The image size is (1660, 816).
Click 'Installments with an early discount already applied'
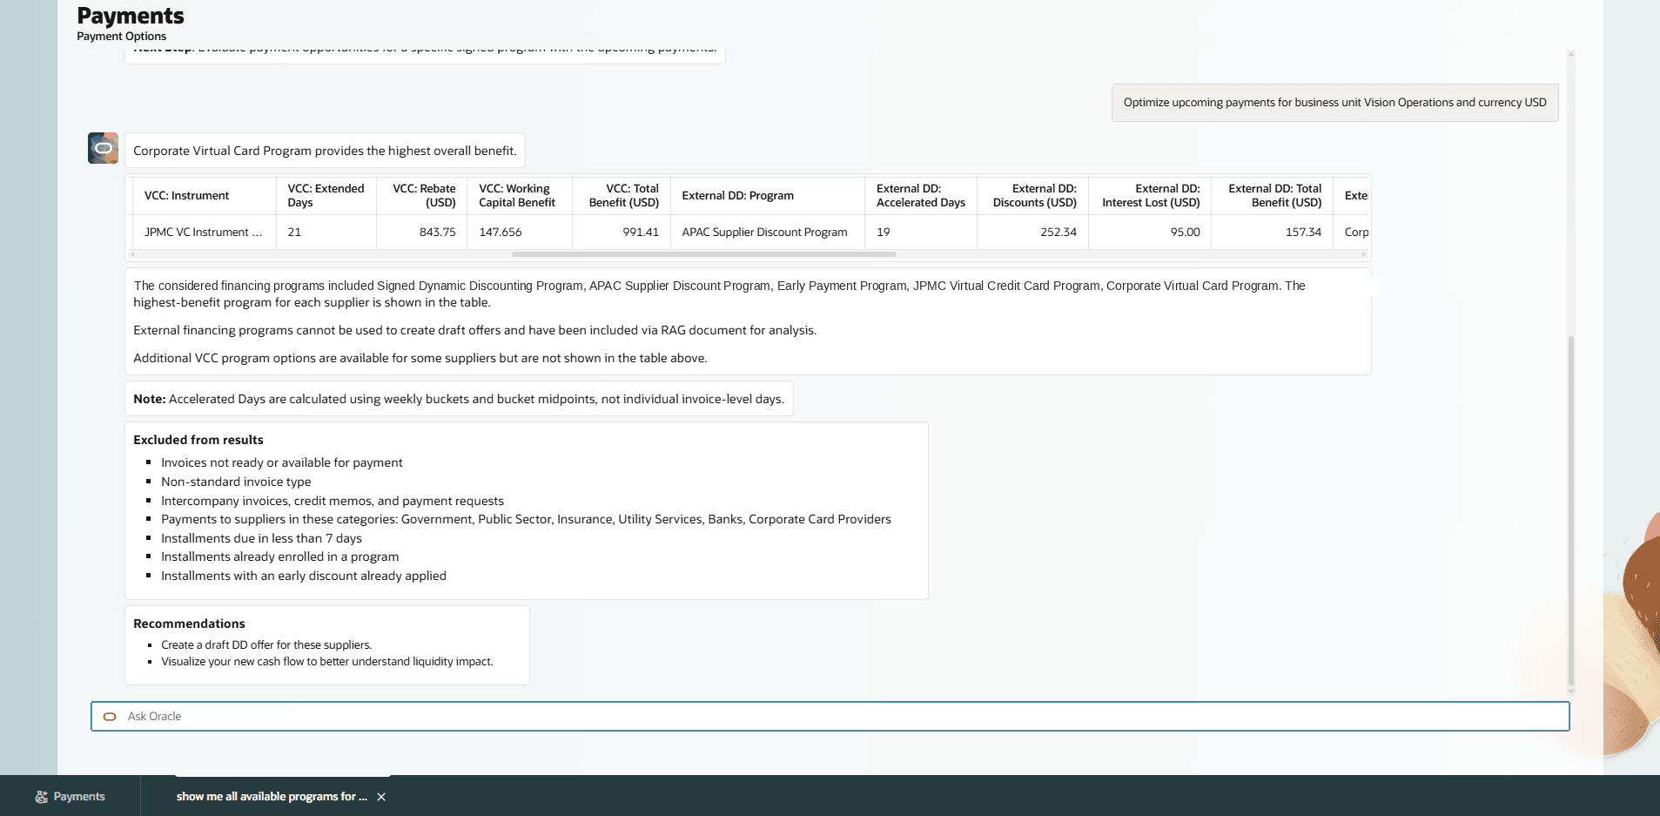click(x=304, y=576)
